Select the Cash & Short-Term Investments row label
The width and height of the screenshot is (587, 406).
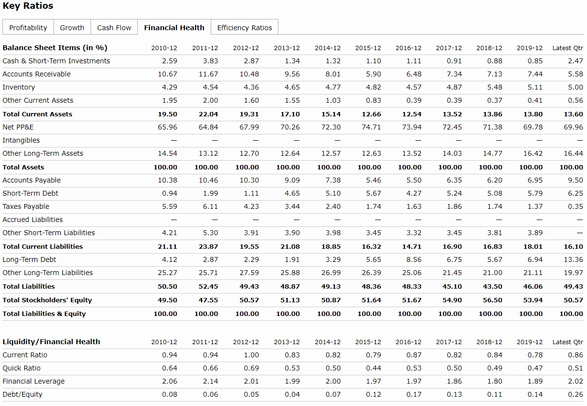(x=56, y=61)
